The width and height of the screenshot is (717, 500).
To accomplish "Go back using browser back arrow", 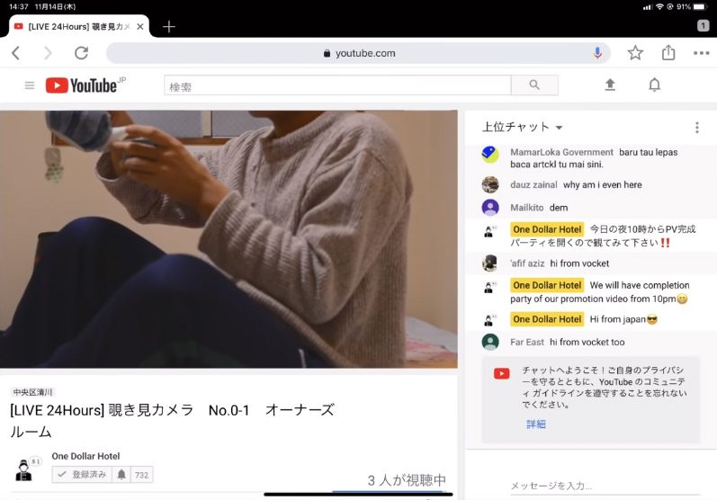I will (x=16, y=53).
